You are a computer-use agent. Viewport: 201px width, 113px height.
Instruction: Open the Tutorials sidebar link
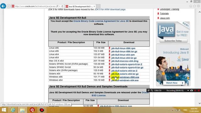(164, 13)
